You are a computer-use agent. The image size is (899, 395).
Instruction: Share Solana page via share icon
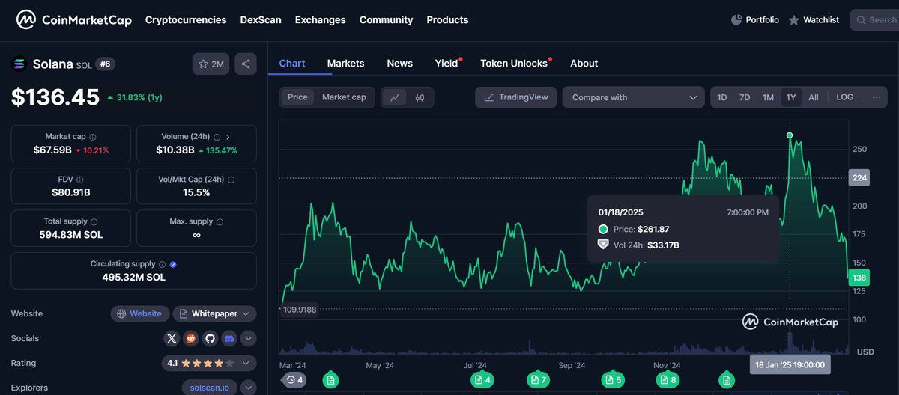pos(246,64)
